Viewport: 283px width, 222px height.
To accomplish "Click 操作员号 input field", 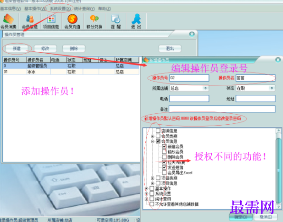I will [189, 78].
